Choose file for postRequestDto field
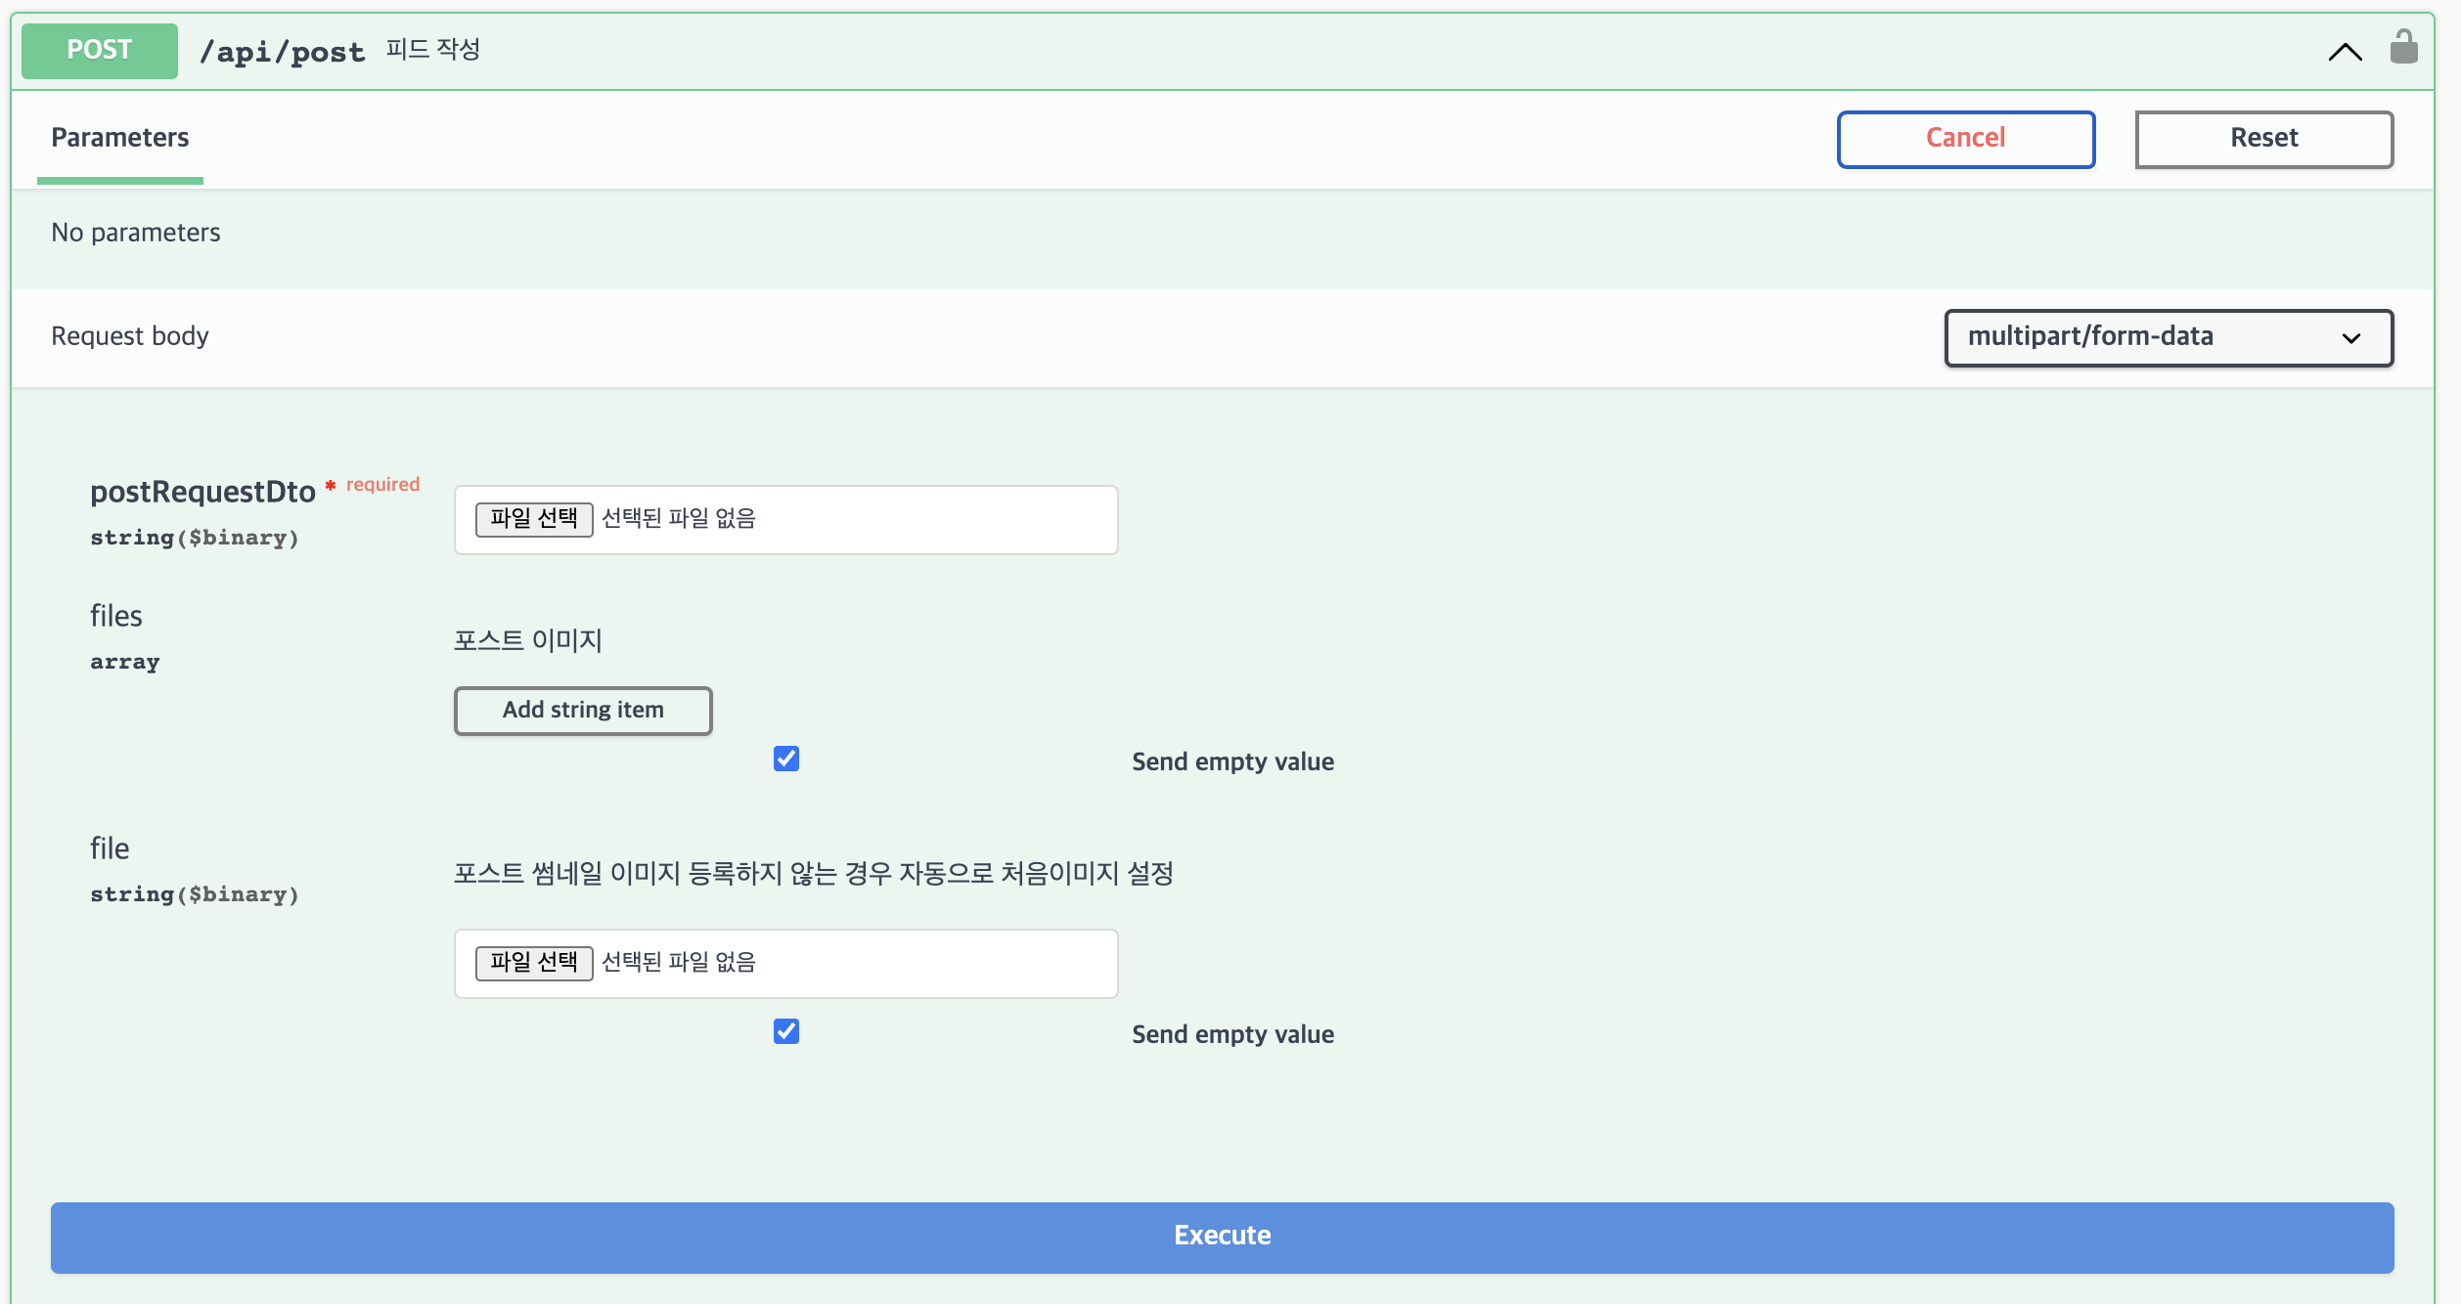This screenshot has height=1304, width=2461. point(533,519)
